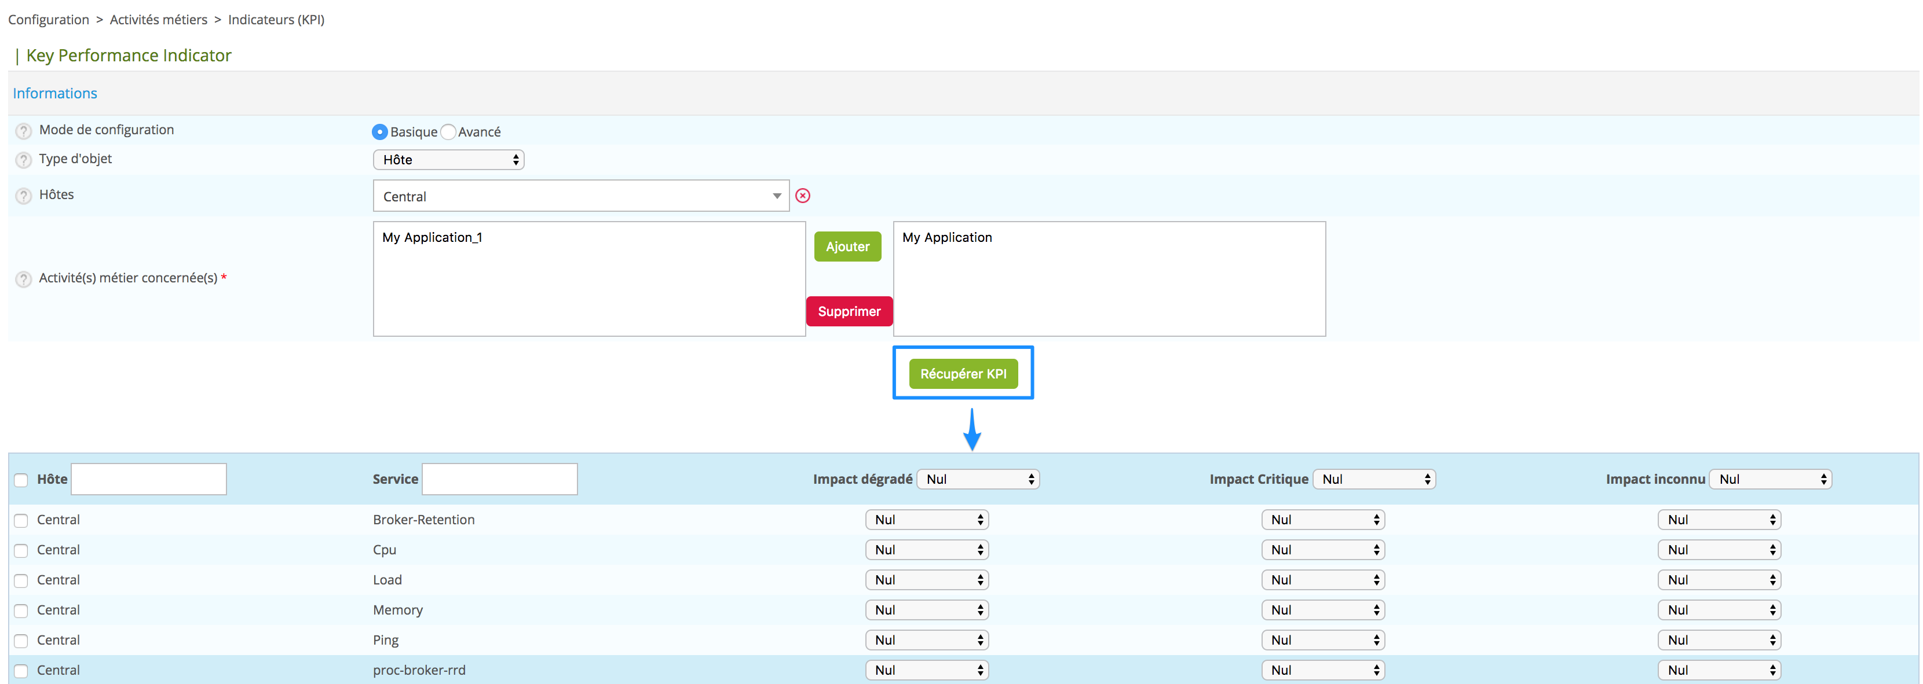Open the Type d'objet dropdown showing Hôte
The width and height of the screenshot is (1923, 684).
point(448,159)
